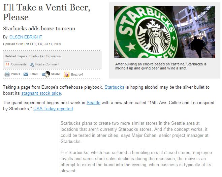Click Post a Comment text
This screenshot has height=177, width=222.
47,64
